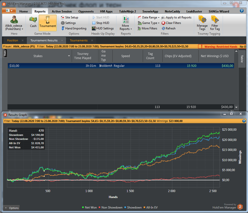Screen dimensions: 248x213
Task: Close the Tournament Results report tab
Action: [x=62, y=41]
